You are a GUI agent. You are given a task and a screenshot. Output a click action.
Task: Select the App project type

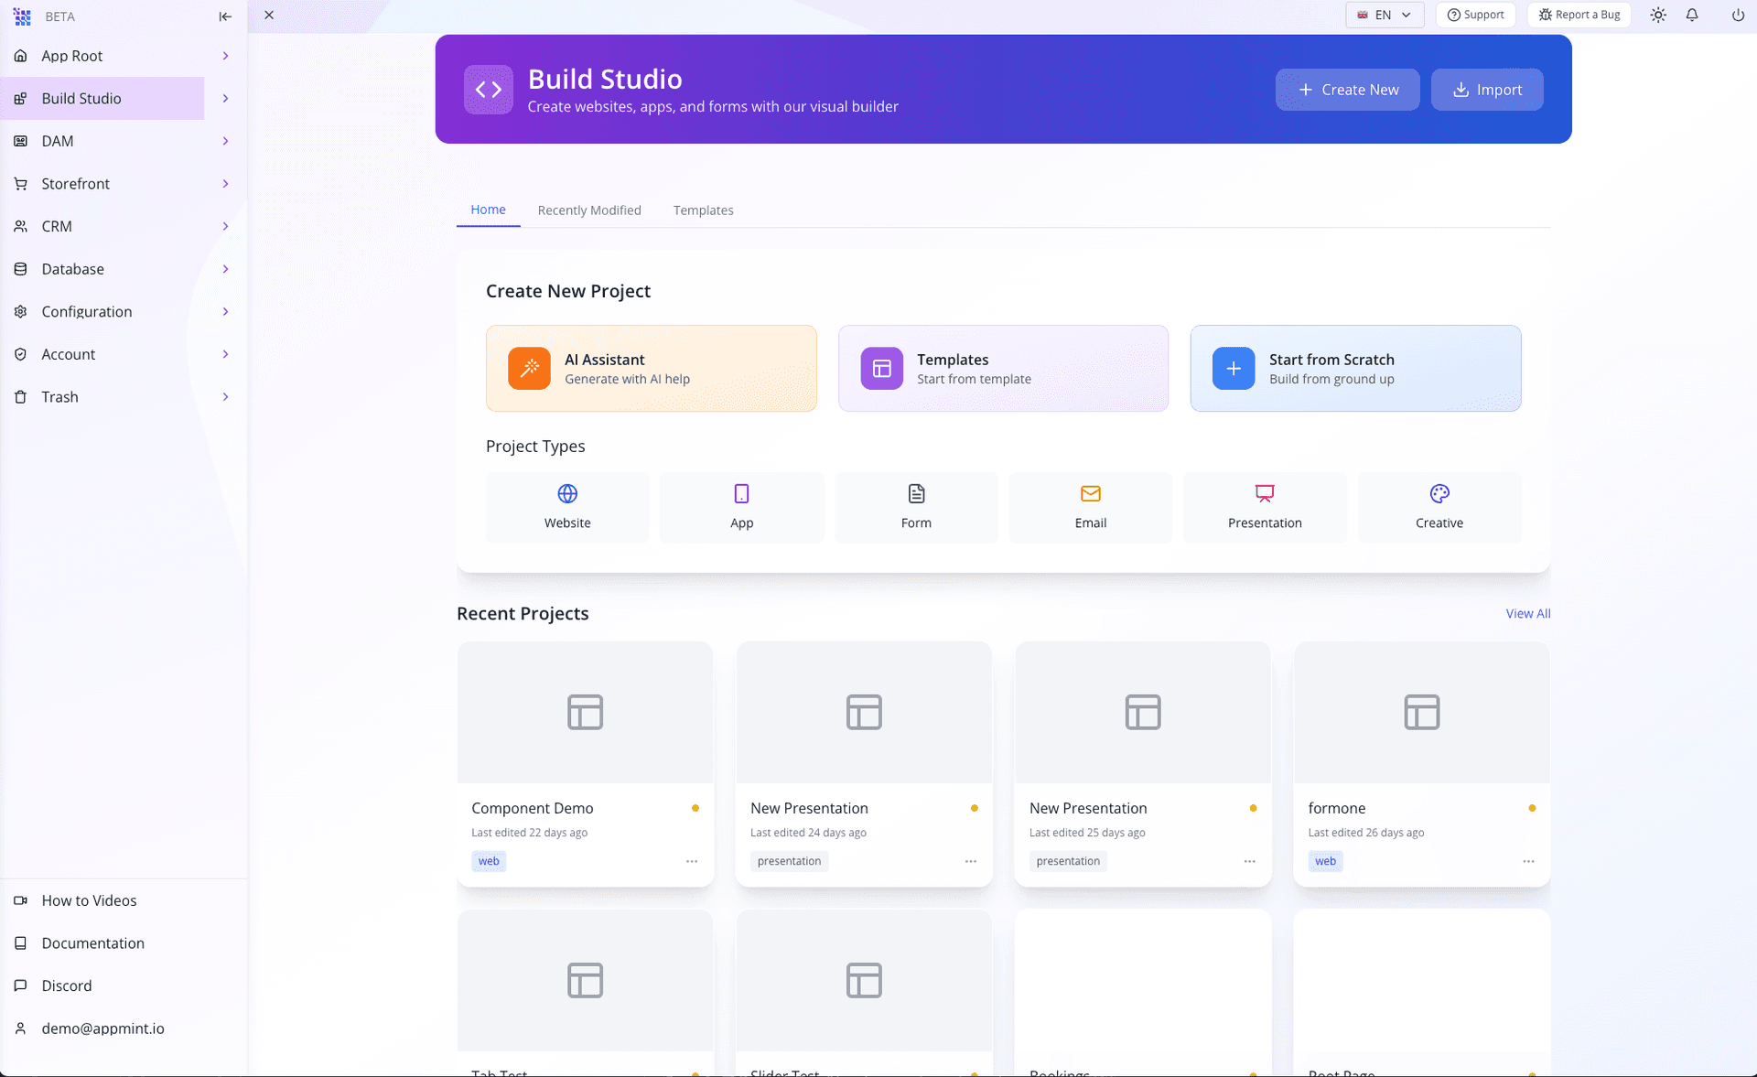pyautogui.click(x=741, y=507)
